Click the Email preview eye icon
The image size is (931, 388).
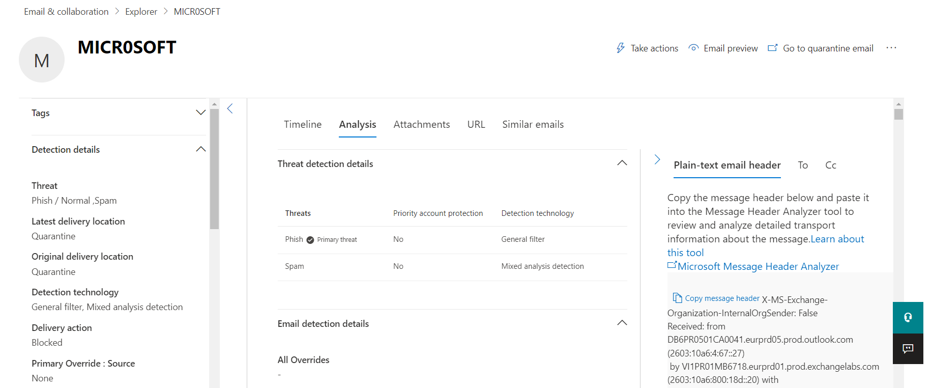pos(693,48)
